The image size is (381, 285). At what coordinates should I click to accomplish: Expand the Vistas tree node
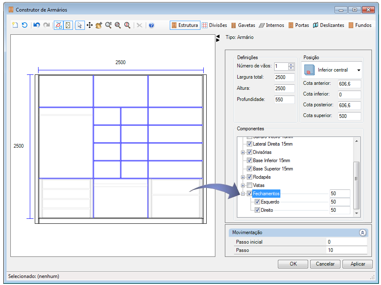tap(243, 185)
